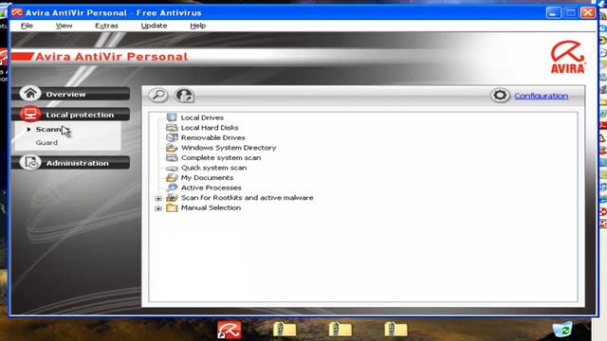607x341 pixels.
Task: Minimize the Avira window
Action: pos(554,12)
